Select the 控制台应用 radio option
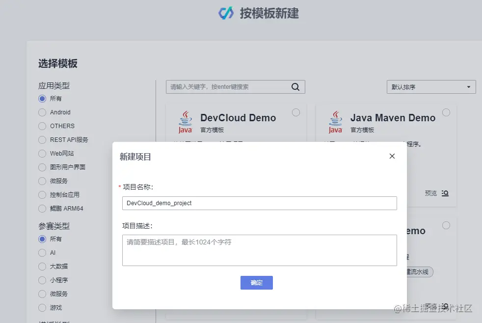Viewport: 482px width, 323px height. point(42,195)
